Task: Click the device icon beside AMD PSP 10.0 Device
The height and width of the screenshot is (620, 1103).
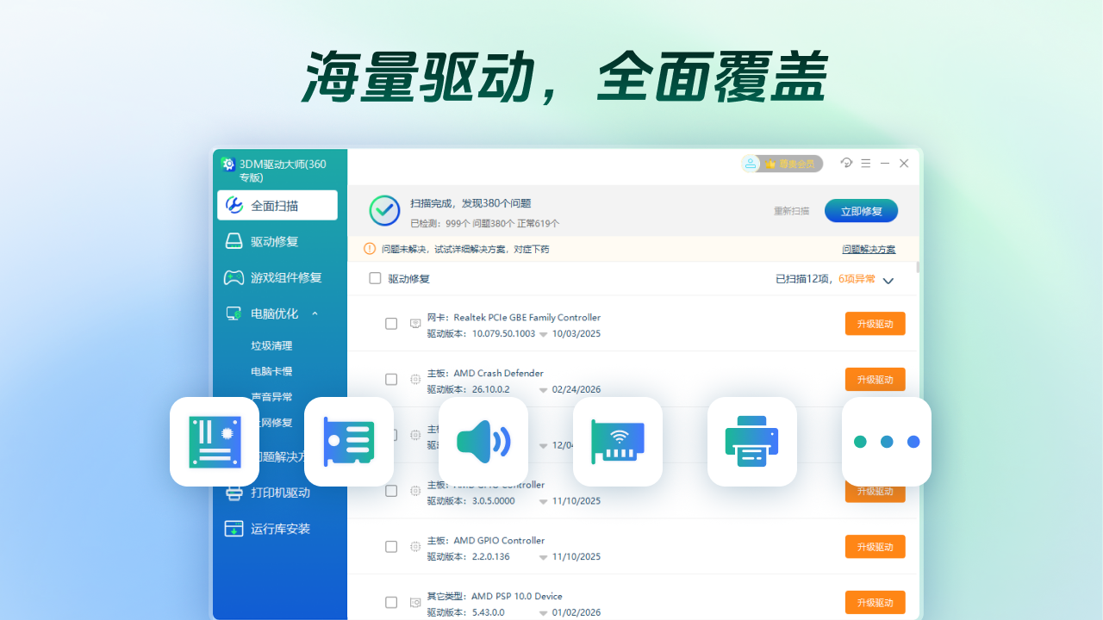Action: (415, 602)
